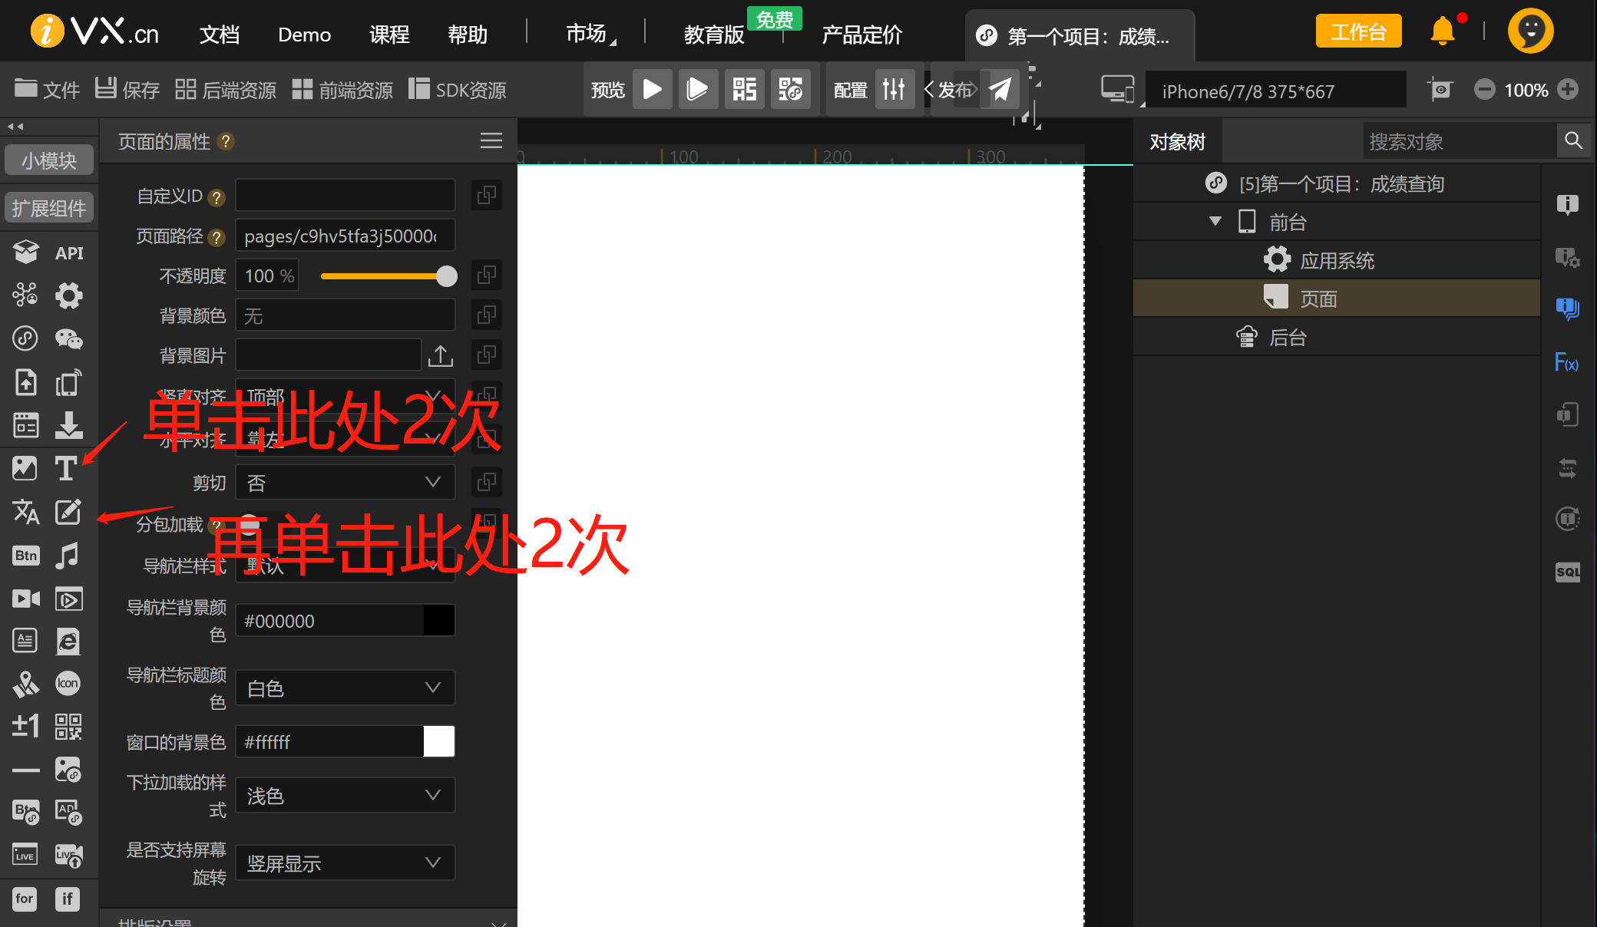Image resolution: width=1597 pixels, height=927 pixels.
Task: Open the 文档 menu item
Action: coord(220,35)
